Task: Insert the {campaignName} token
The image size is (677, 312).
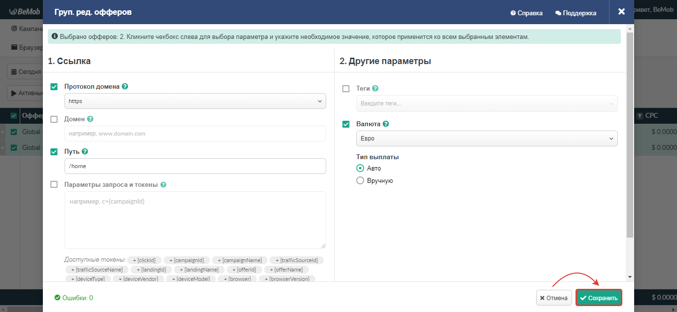Action: pyautogui.click(x=240, y=260)
